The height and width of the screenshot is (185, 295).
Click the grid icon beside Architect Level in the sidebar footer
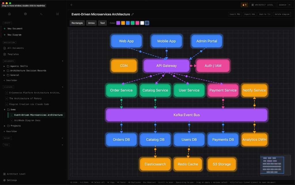tap(5, 174)
